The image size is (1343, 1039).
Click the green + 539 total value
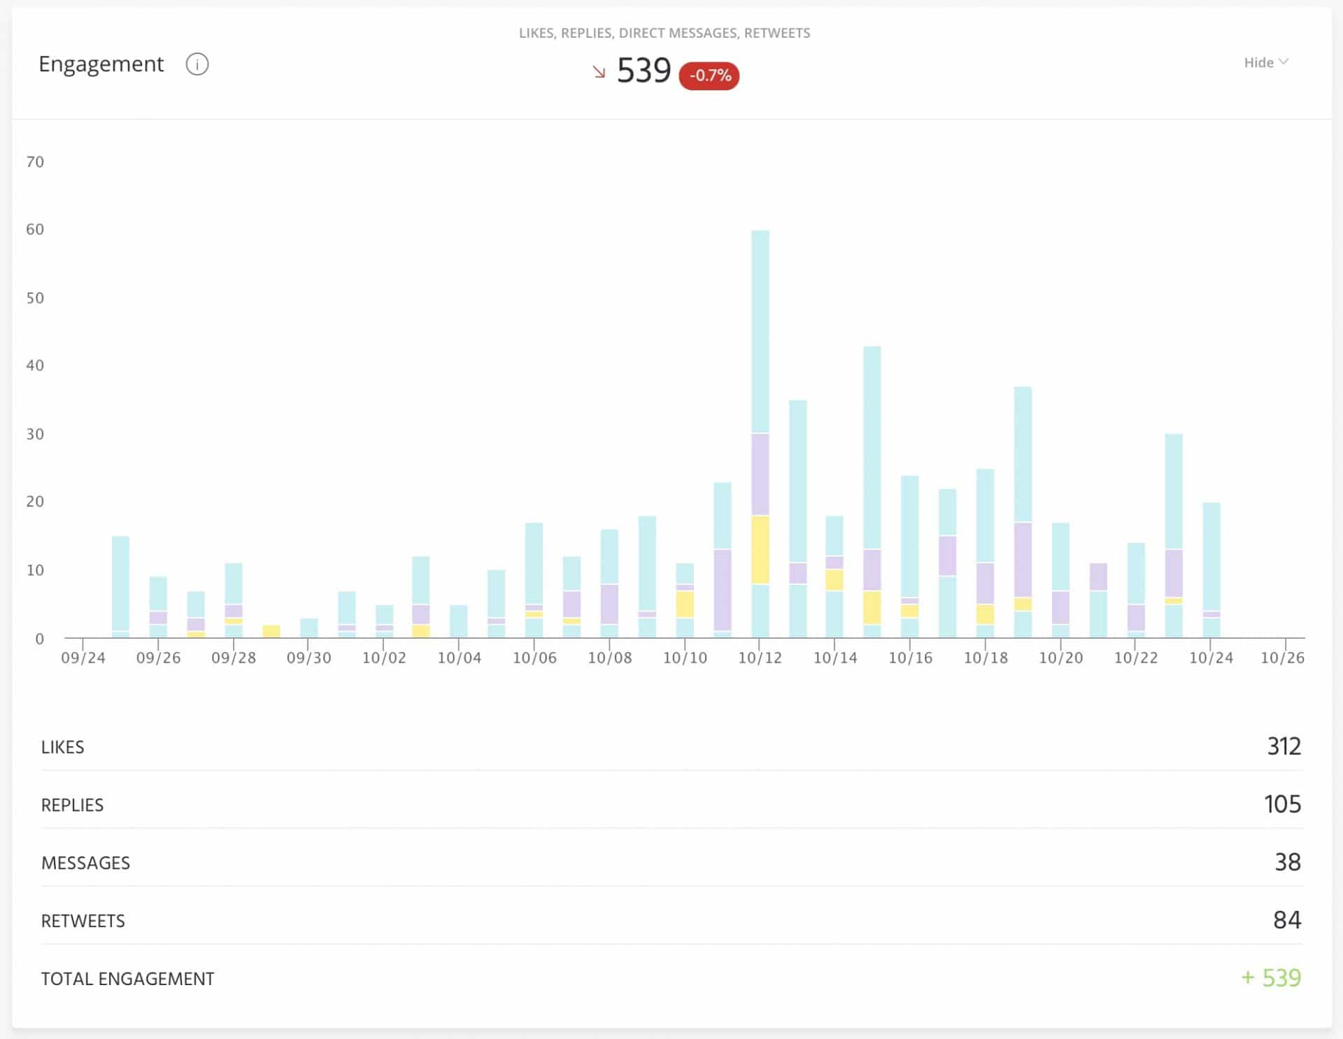[1271, 977]
